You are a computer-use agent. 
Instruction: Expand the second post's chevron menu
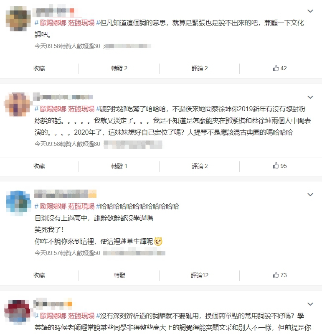point(310,97)
